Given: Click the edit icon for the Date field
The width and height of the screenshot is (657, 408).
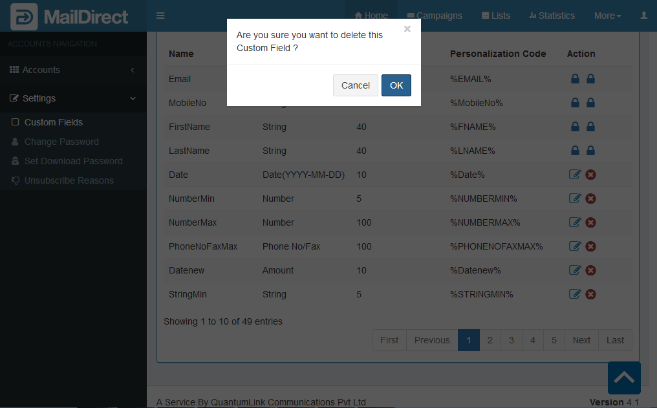Looking at the screenshot, I should [x=574, y=175].
